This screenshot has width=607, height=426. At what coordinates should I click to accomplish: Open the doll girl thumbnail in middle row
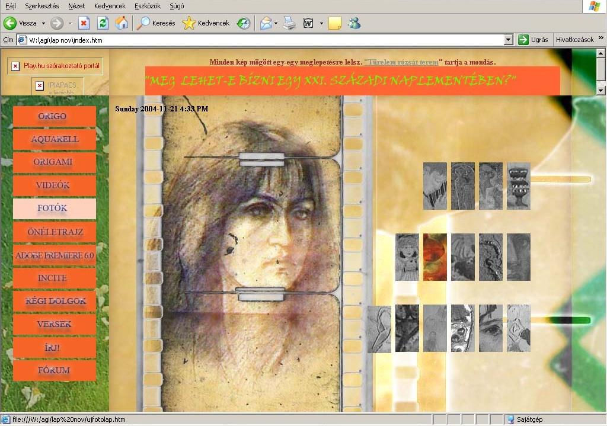[x=407, y=257]
